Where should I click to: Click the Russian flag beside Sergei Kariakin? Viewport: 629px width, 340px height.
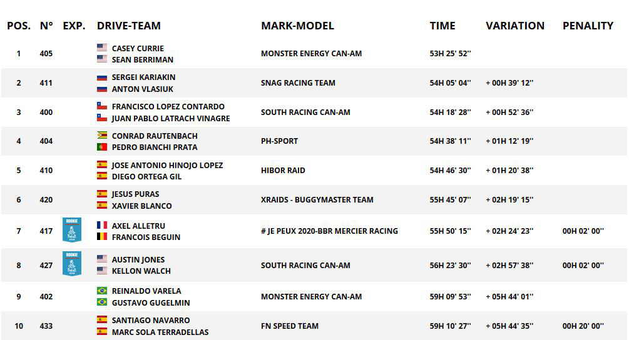click(102, 77)
